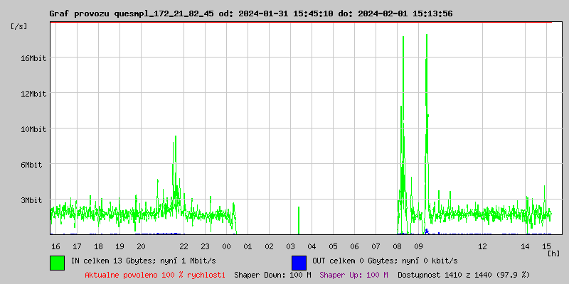Click the 'IN celkem 13 Gbytes' legend text
Image resolution: width=569 pixels, height=284 pixels.
pyautogui.click(x=143, y=261)
